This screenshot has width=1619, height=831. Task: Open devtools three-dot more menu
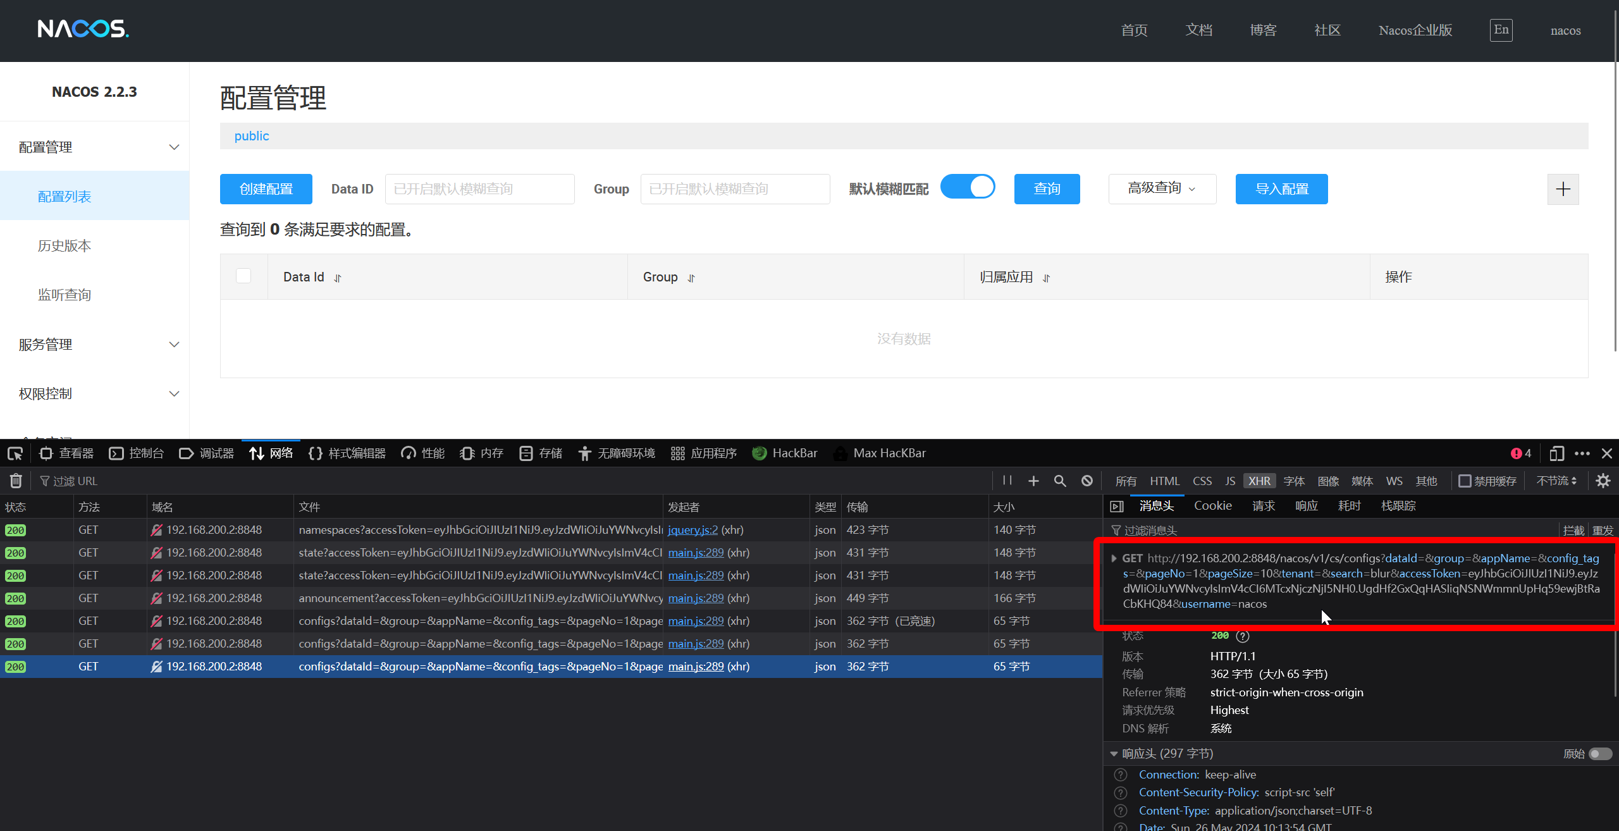(x=1582, y=453)
